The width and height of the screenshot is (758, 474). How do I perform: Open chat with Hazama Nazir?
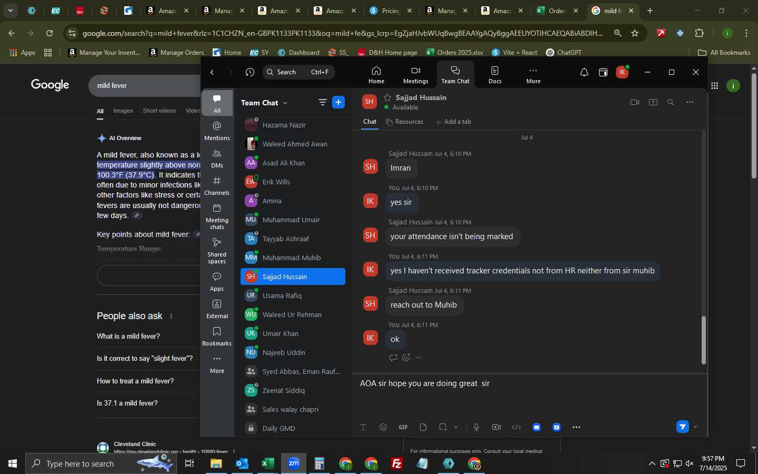coord(293,125)
